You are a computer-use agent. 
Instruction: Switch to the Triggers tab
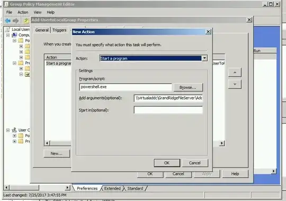59,30
